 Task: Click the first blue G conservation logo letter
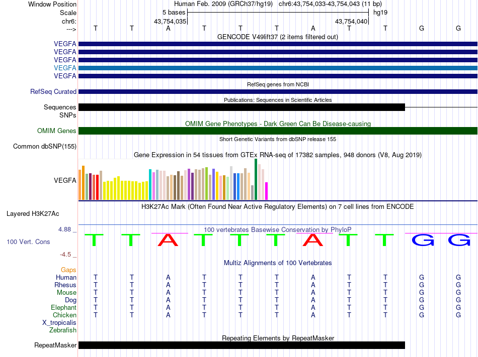pyautogui.click(x=423, y=240)
